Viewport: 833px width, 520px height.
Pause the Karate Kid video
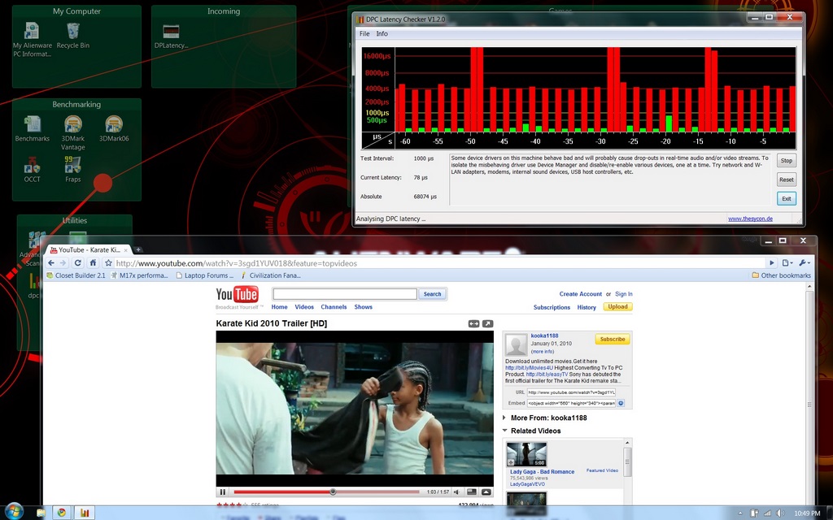tap(223, 492)
